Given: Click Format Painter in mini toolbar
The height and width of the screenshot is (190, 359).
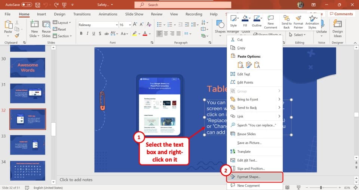Looking at the screenshot, I should (298, 22).
